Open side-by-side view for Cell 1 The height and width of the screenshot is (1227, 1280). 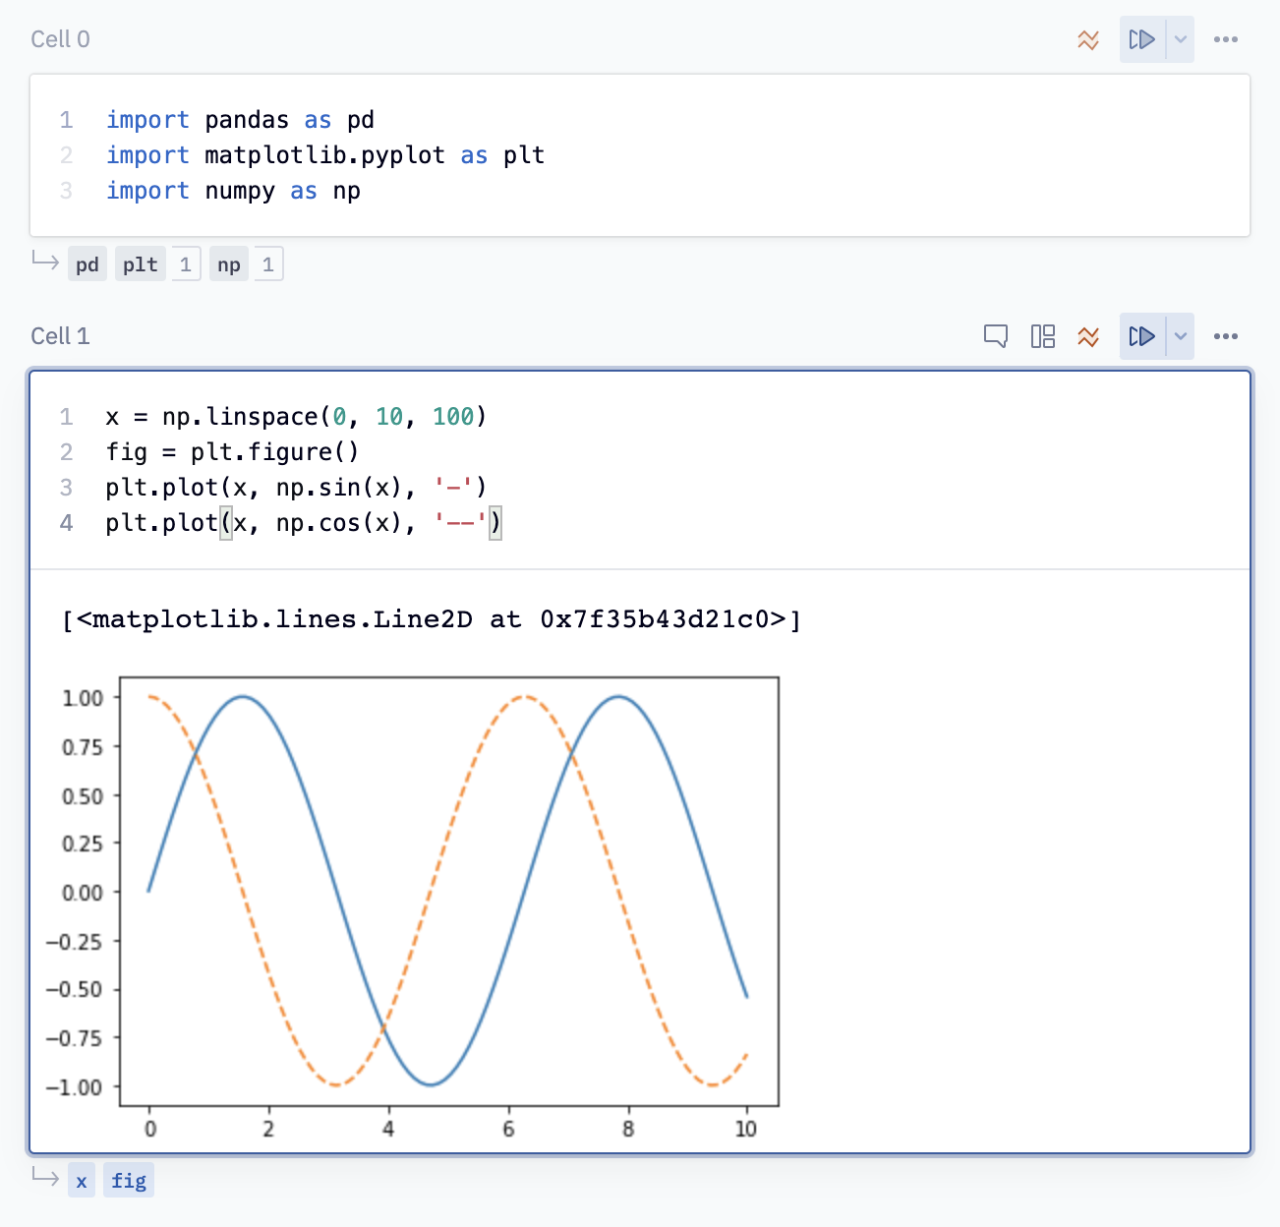click(x=1042, y=335)
